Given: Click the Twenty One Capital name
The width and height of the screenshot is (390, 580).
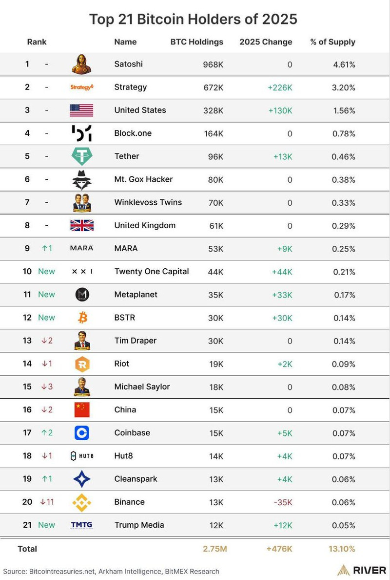Looking at the screenshot, I should click(151, 271).
